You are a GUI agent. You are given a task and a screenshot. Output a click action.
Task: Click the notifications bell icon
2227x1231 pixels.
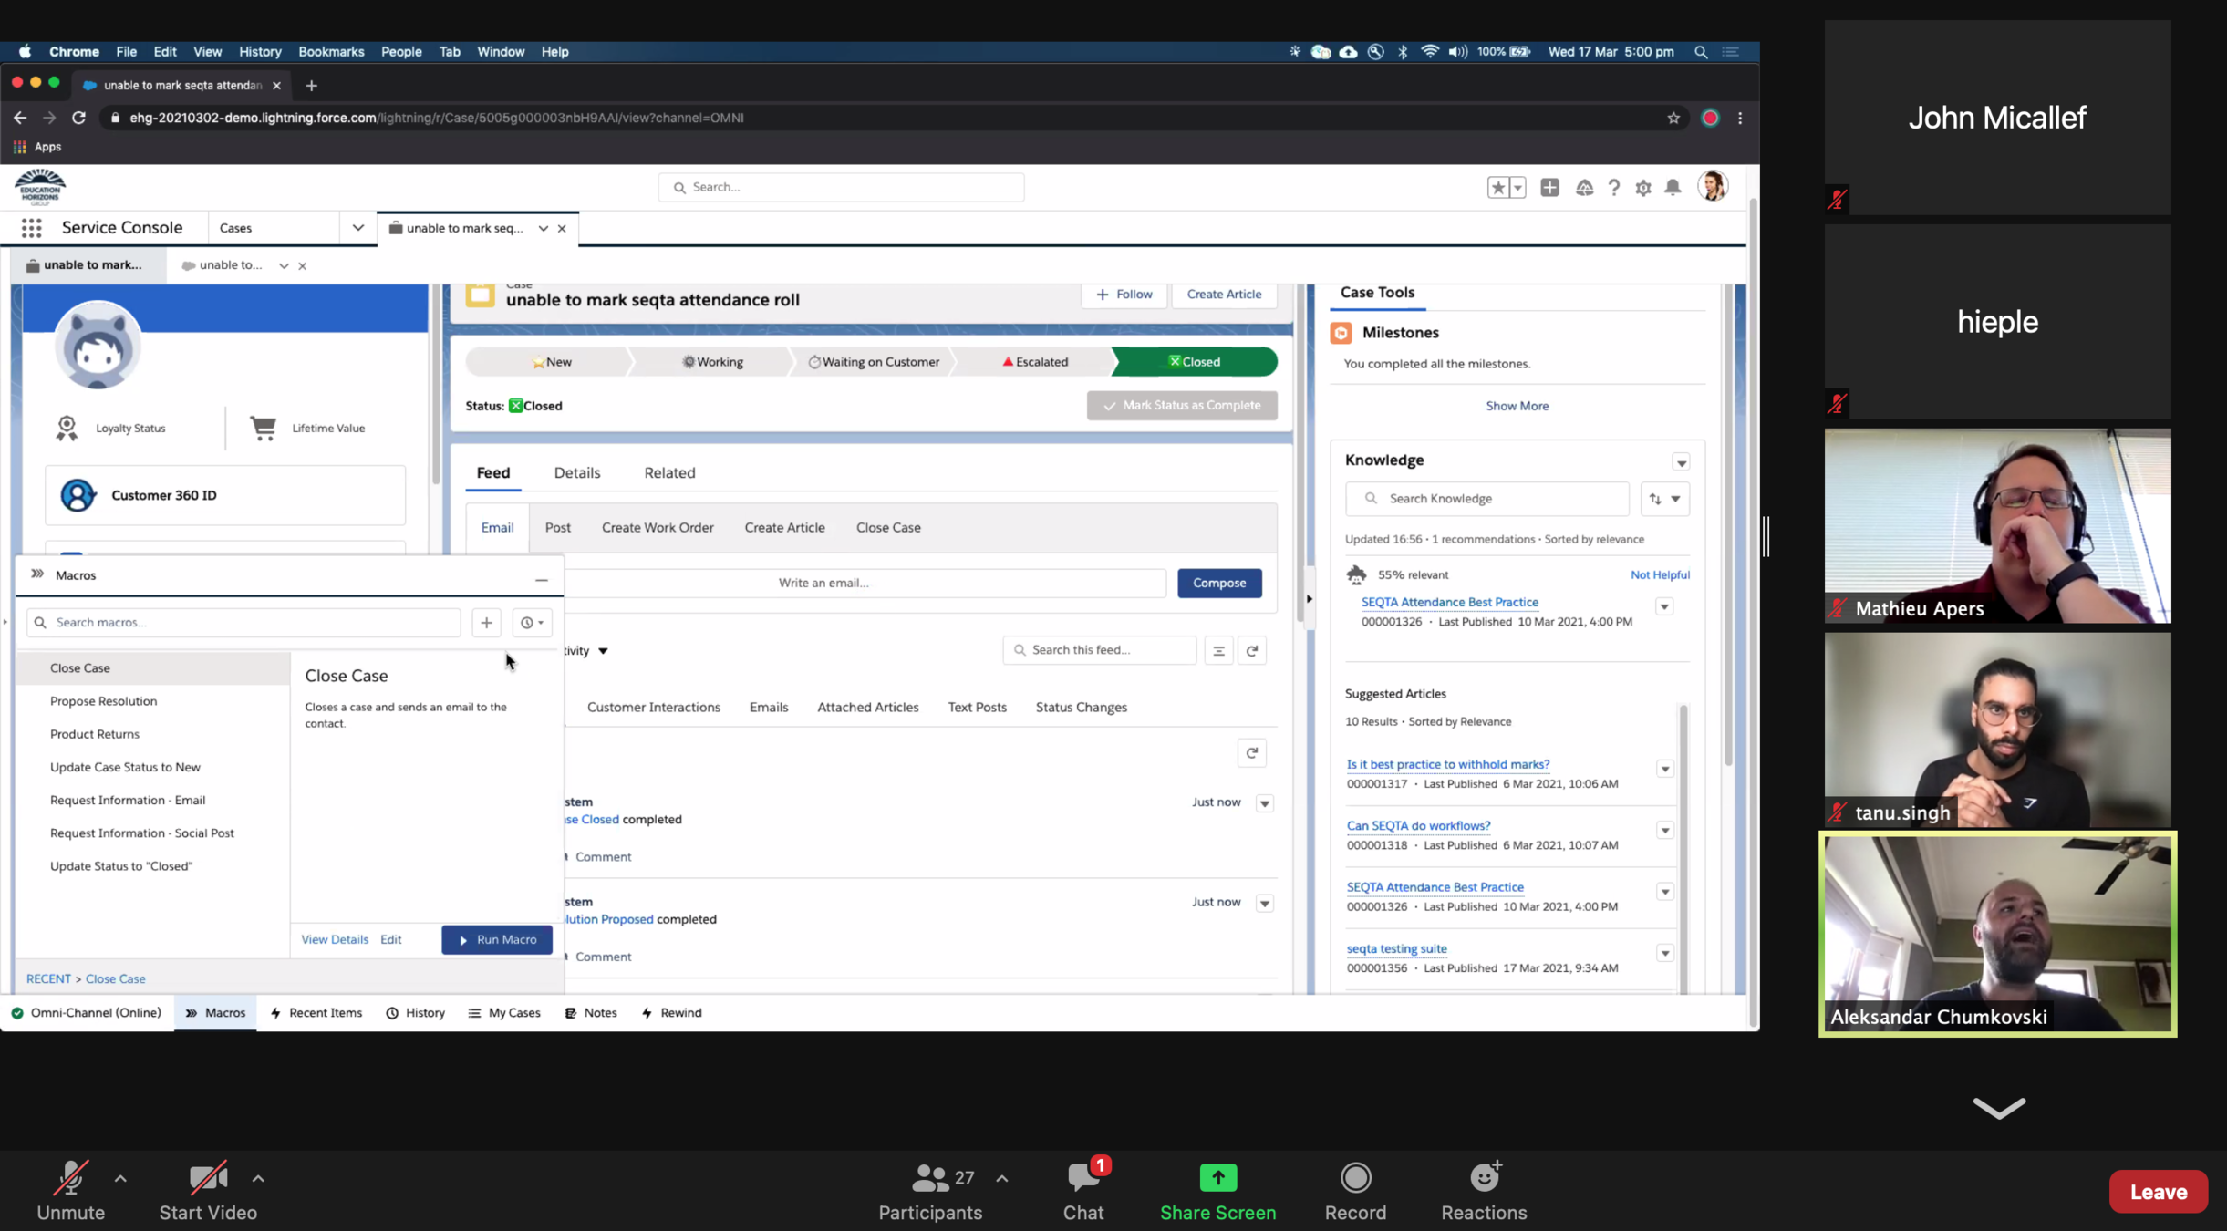pyautogui.click(x=1673, y=188)
